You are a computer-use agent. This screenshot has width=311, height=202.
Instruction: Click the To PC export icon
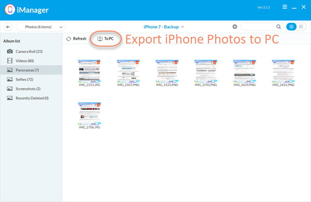(x=100, y=39)
